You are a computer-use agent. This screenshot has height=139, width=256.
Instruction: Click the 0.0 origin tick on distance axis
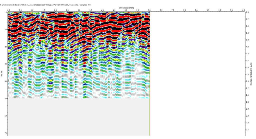[x=8, y=10]
